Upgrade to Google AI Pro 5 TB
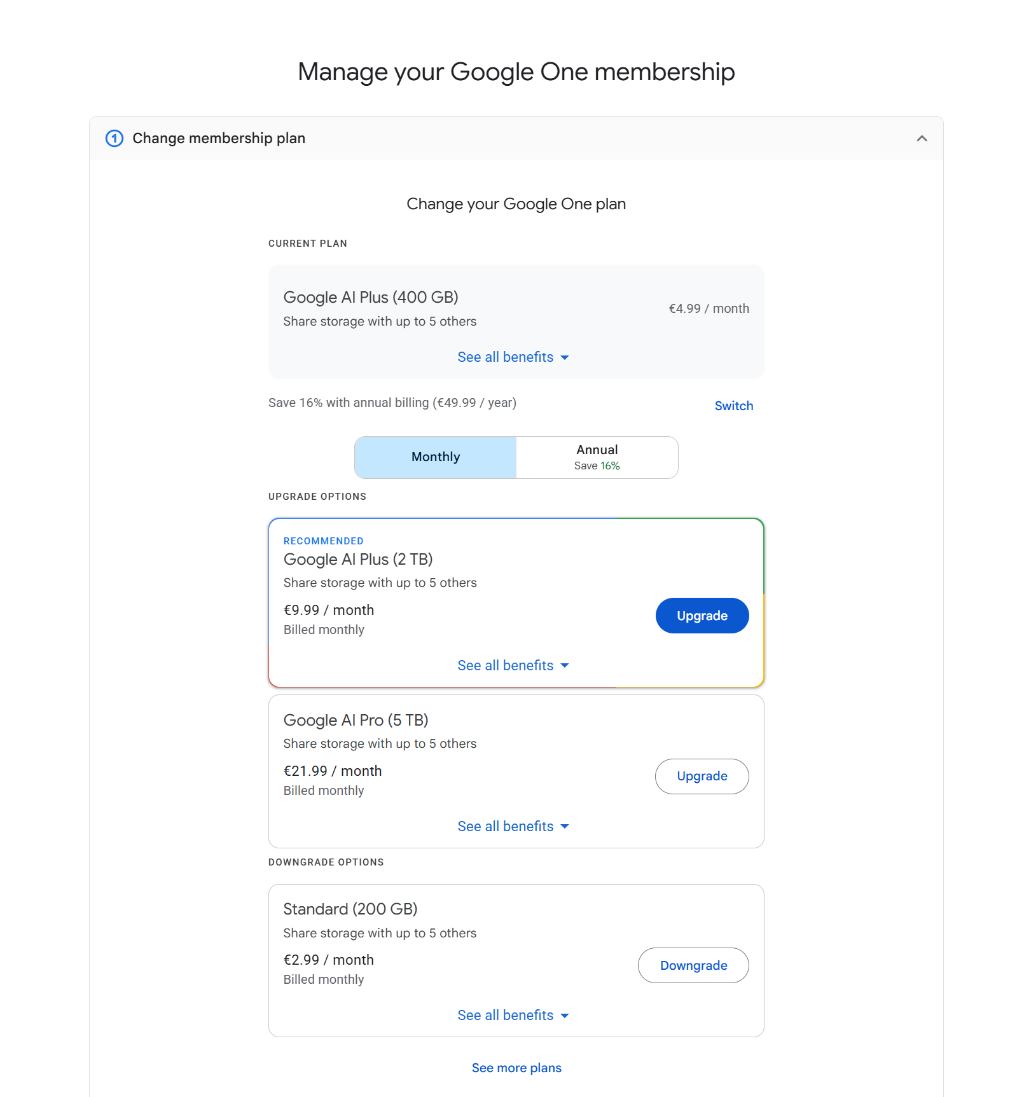Screen dimensions: 1010x1097 702,776
